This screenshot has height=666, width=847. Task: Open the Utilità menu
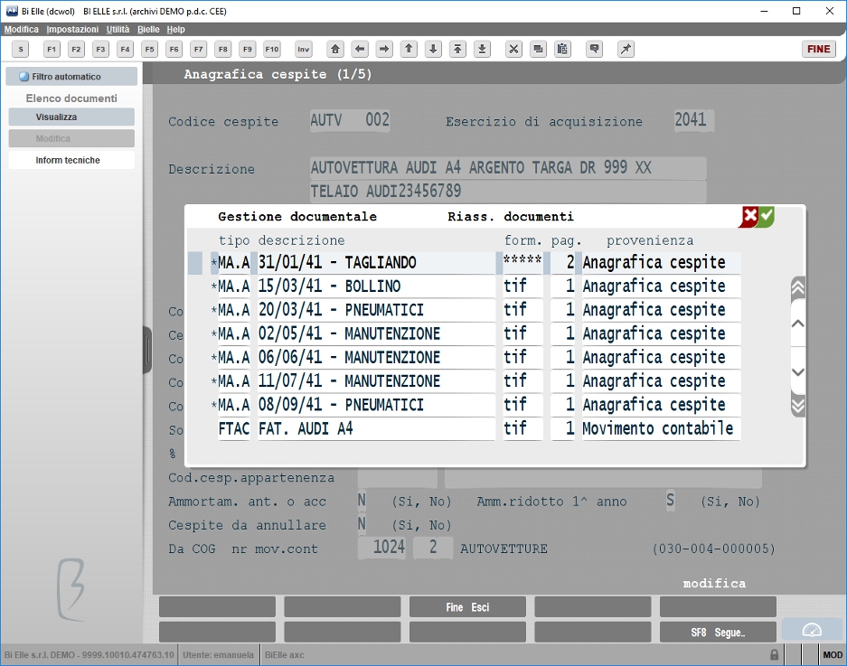(118, 29)
